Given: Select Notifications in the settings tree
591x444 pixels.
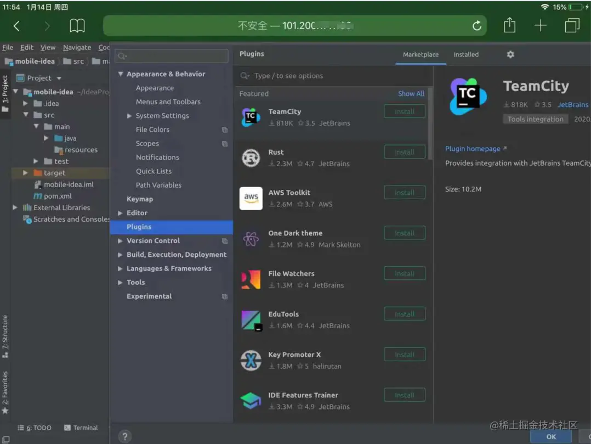Looking at the screenshot, I should 157,158.
